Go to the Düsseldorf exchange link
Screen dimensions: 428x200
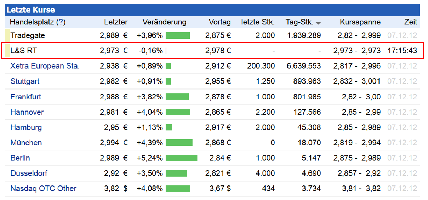(x=29, y=173)
